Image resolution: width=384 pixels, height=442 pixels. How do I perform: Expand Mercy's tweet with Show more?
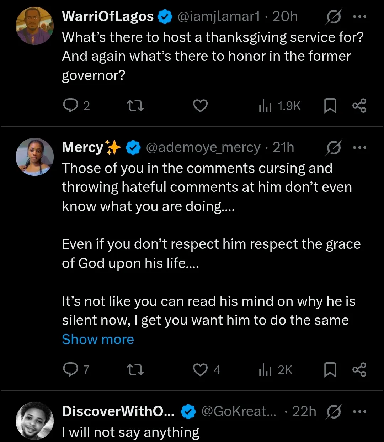[98, 339]
